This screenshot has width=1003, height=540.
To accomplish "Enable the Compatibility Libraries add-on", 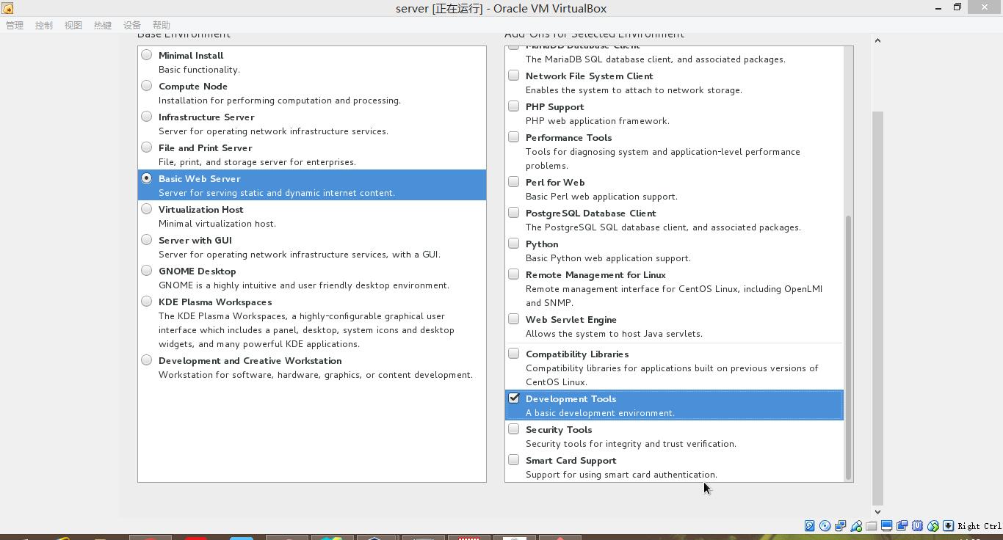I will click(514, 353).
